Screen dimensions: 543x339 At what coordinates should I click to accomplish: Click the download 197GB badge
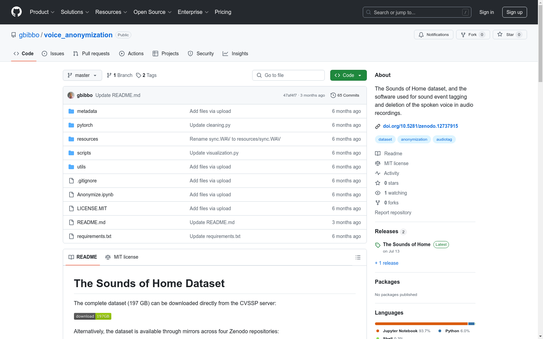point(93,316)
